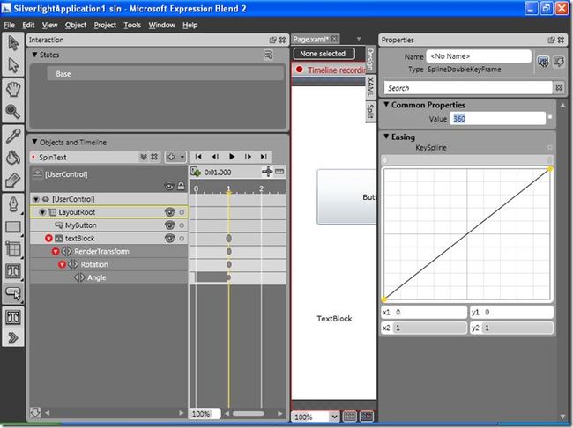Screen dimensions: 573x428
Task: Open the Tools menu
Action: click(132, 25)
